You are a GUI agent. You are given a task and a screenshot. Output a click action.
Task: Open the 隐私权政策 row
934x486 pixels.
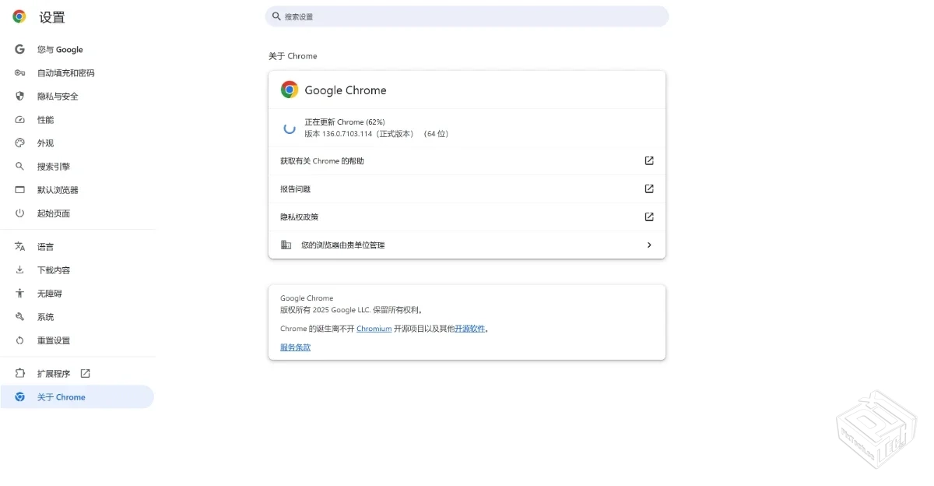point(467,217)
